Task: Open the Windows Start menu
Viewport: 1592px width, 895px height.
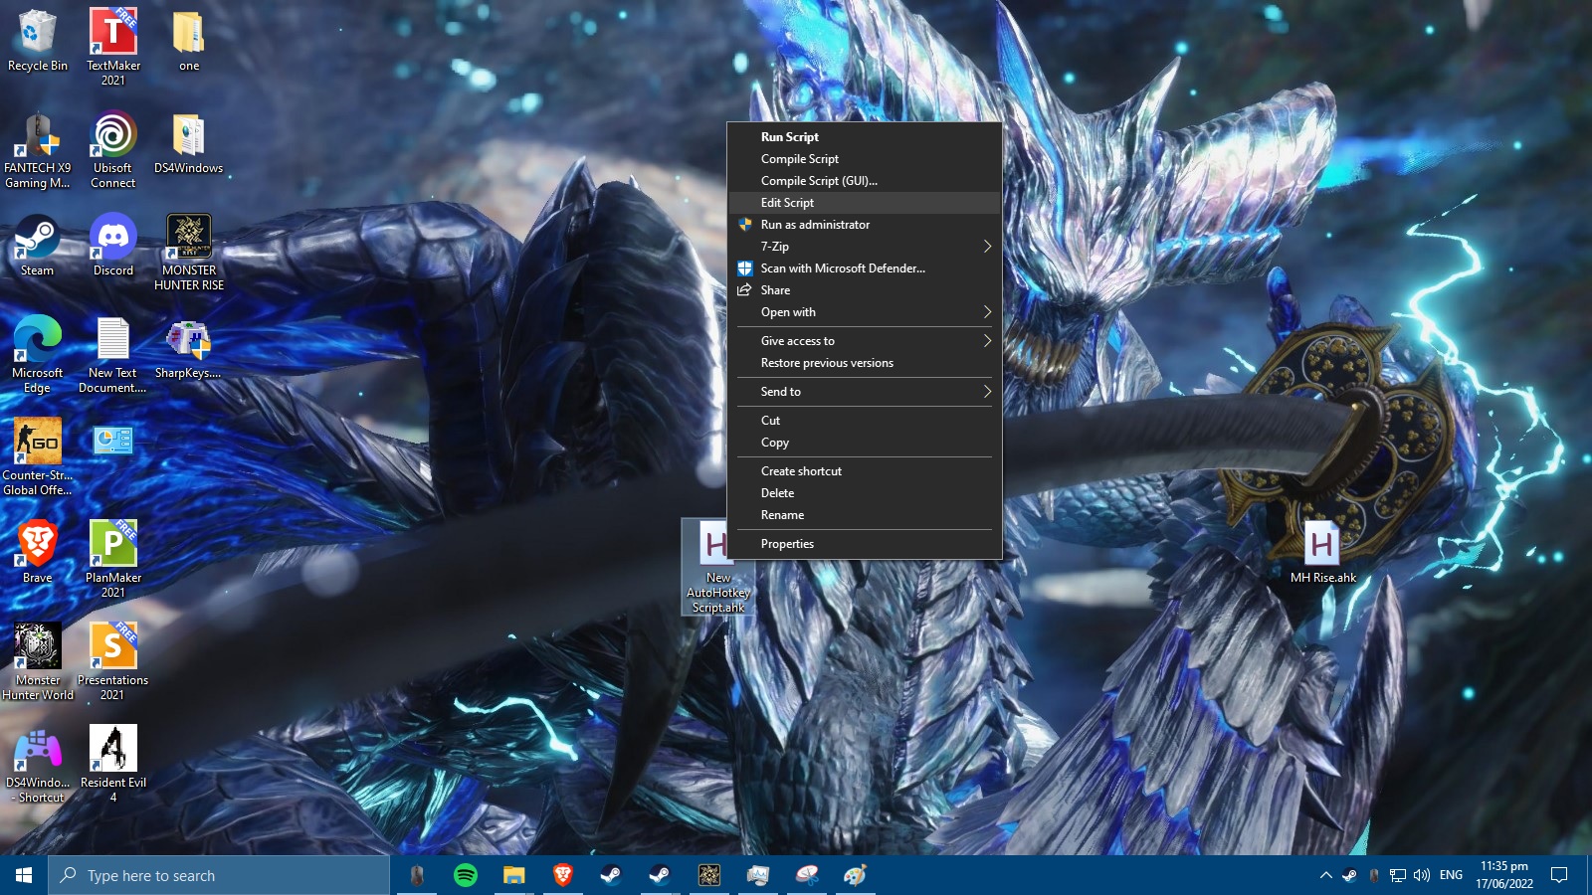Action: pyautogui.click(x=24, y=875)
